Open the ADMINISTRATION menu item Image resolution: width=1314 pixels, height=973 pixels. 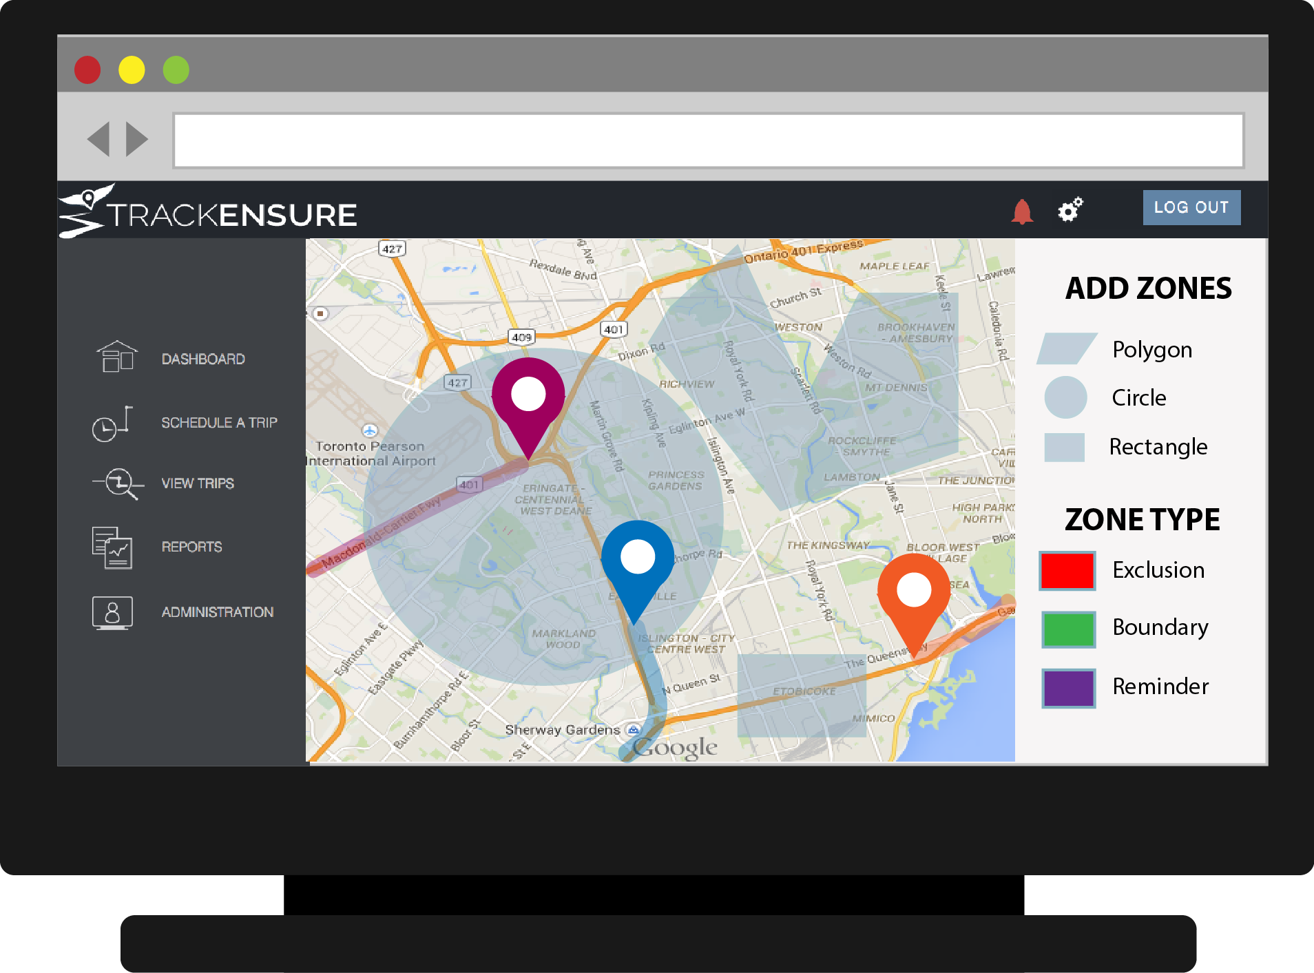(217, 612)
